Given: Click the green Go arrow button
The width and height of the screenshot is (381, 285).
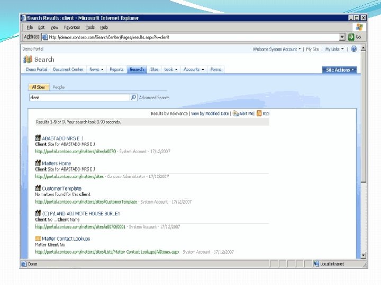Looking at the screenshot, I should pyautogui.click(x=351, y=37).
